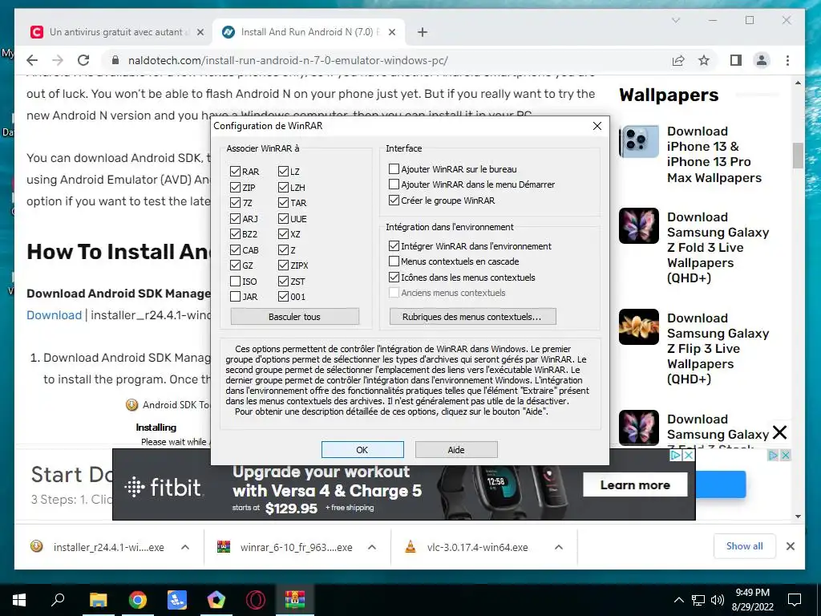Toggle the TAR association checkbox
This screenshot has width=821, height=616.
click(283, 203)
